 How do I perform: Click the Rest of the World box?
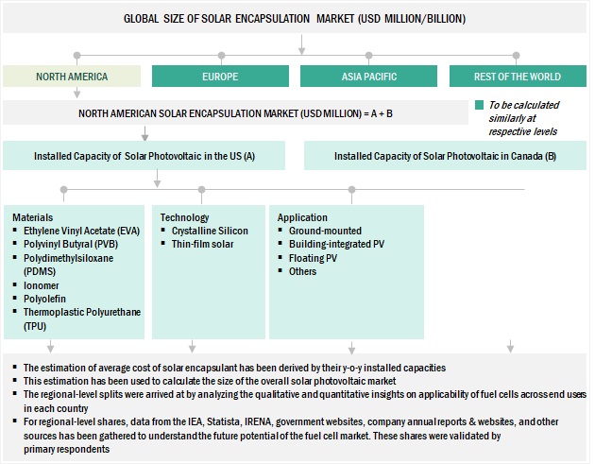517,77
